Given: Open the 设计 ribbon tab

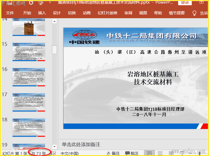Looking at the screenshot, I should 57,13.
